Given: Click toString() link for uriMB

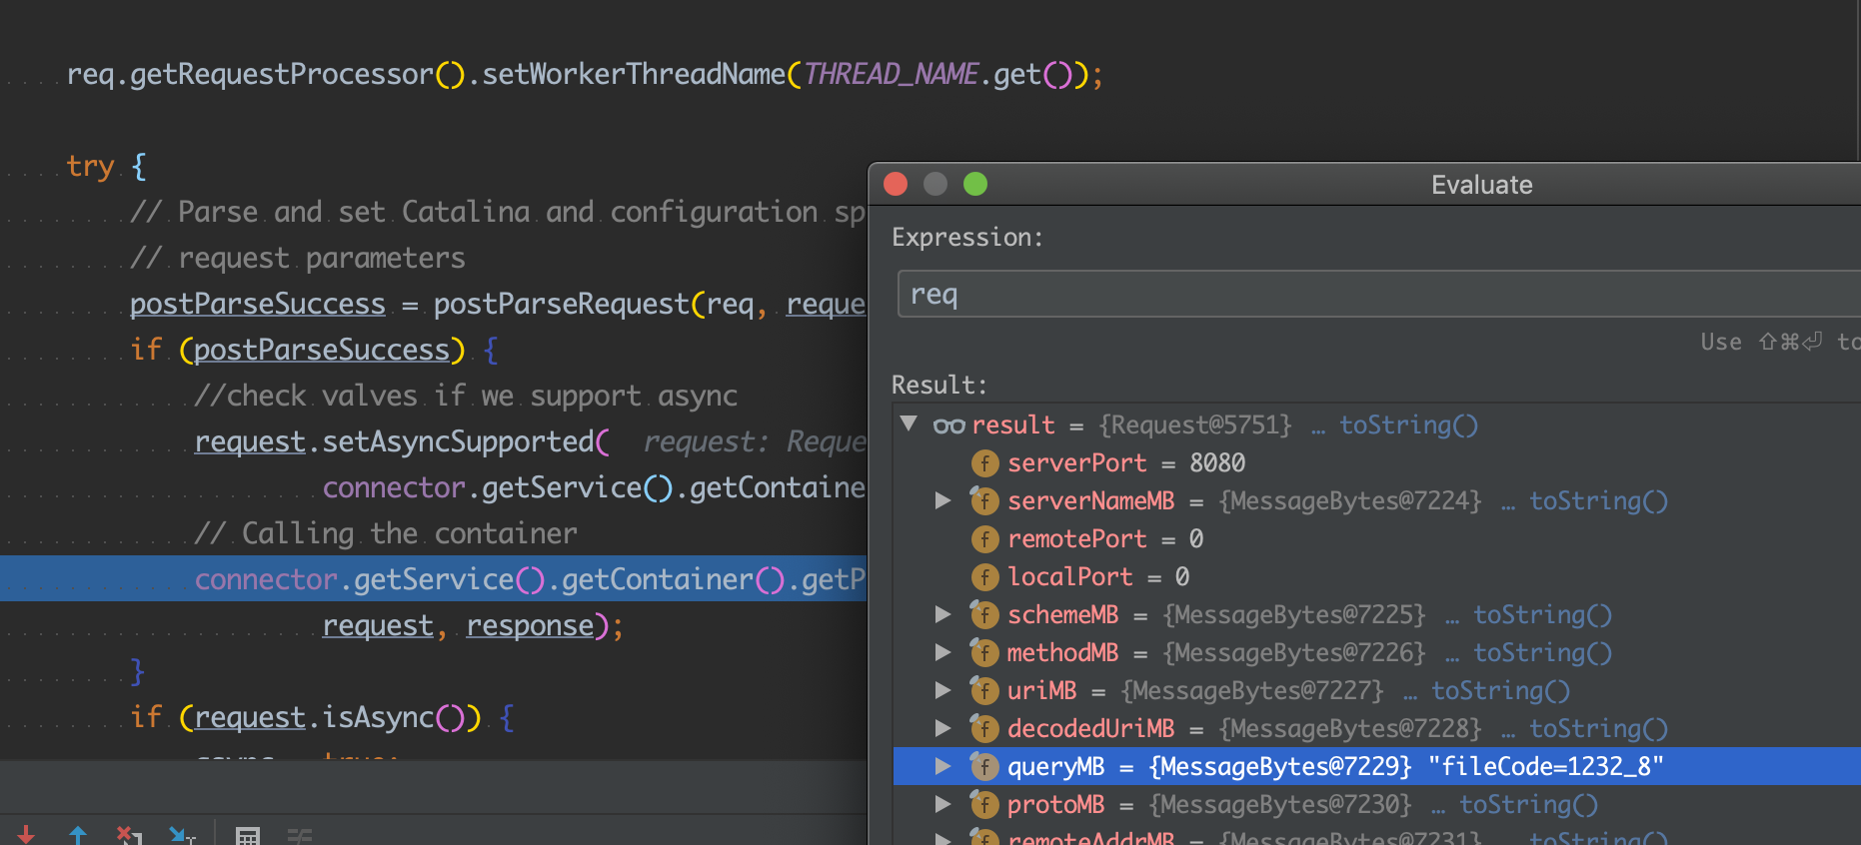Looking at the screenshot, I should (x=1500, y=691).
